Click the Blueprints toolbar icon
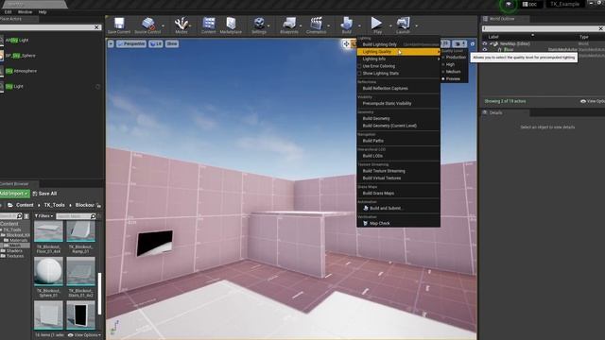The image size is (605, 340). (x=289, y=24)
